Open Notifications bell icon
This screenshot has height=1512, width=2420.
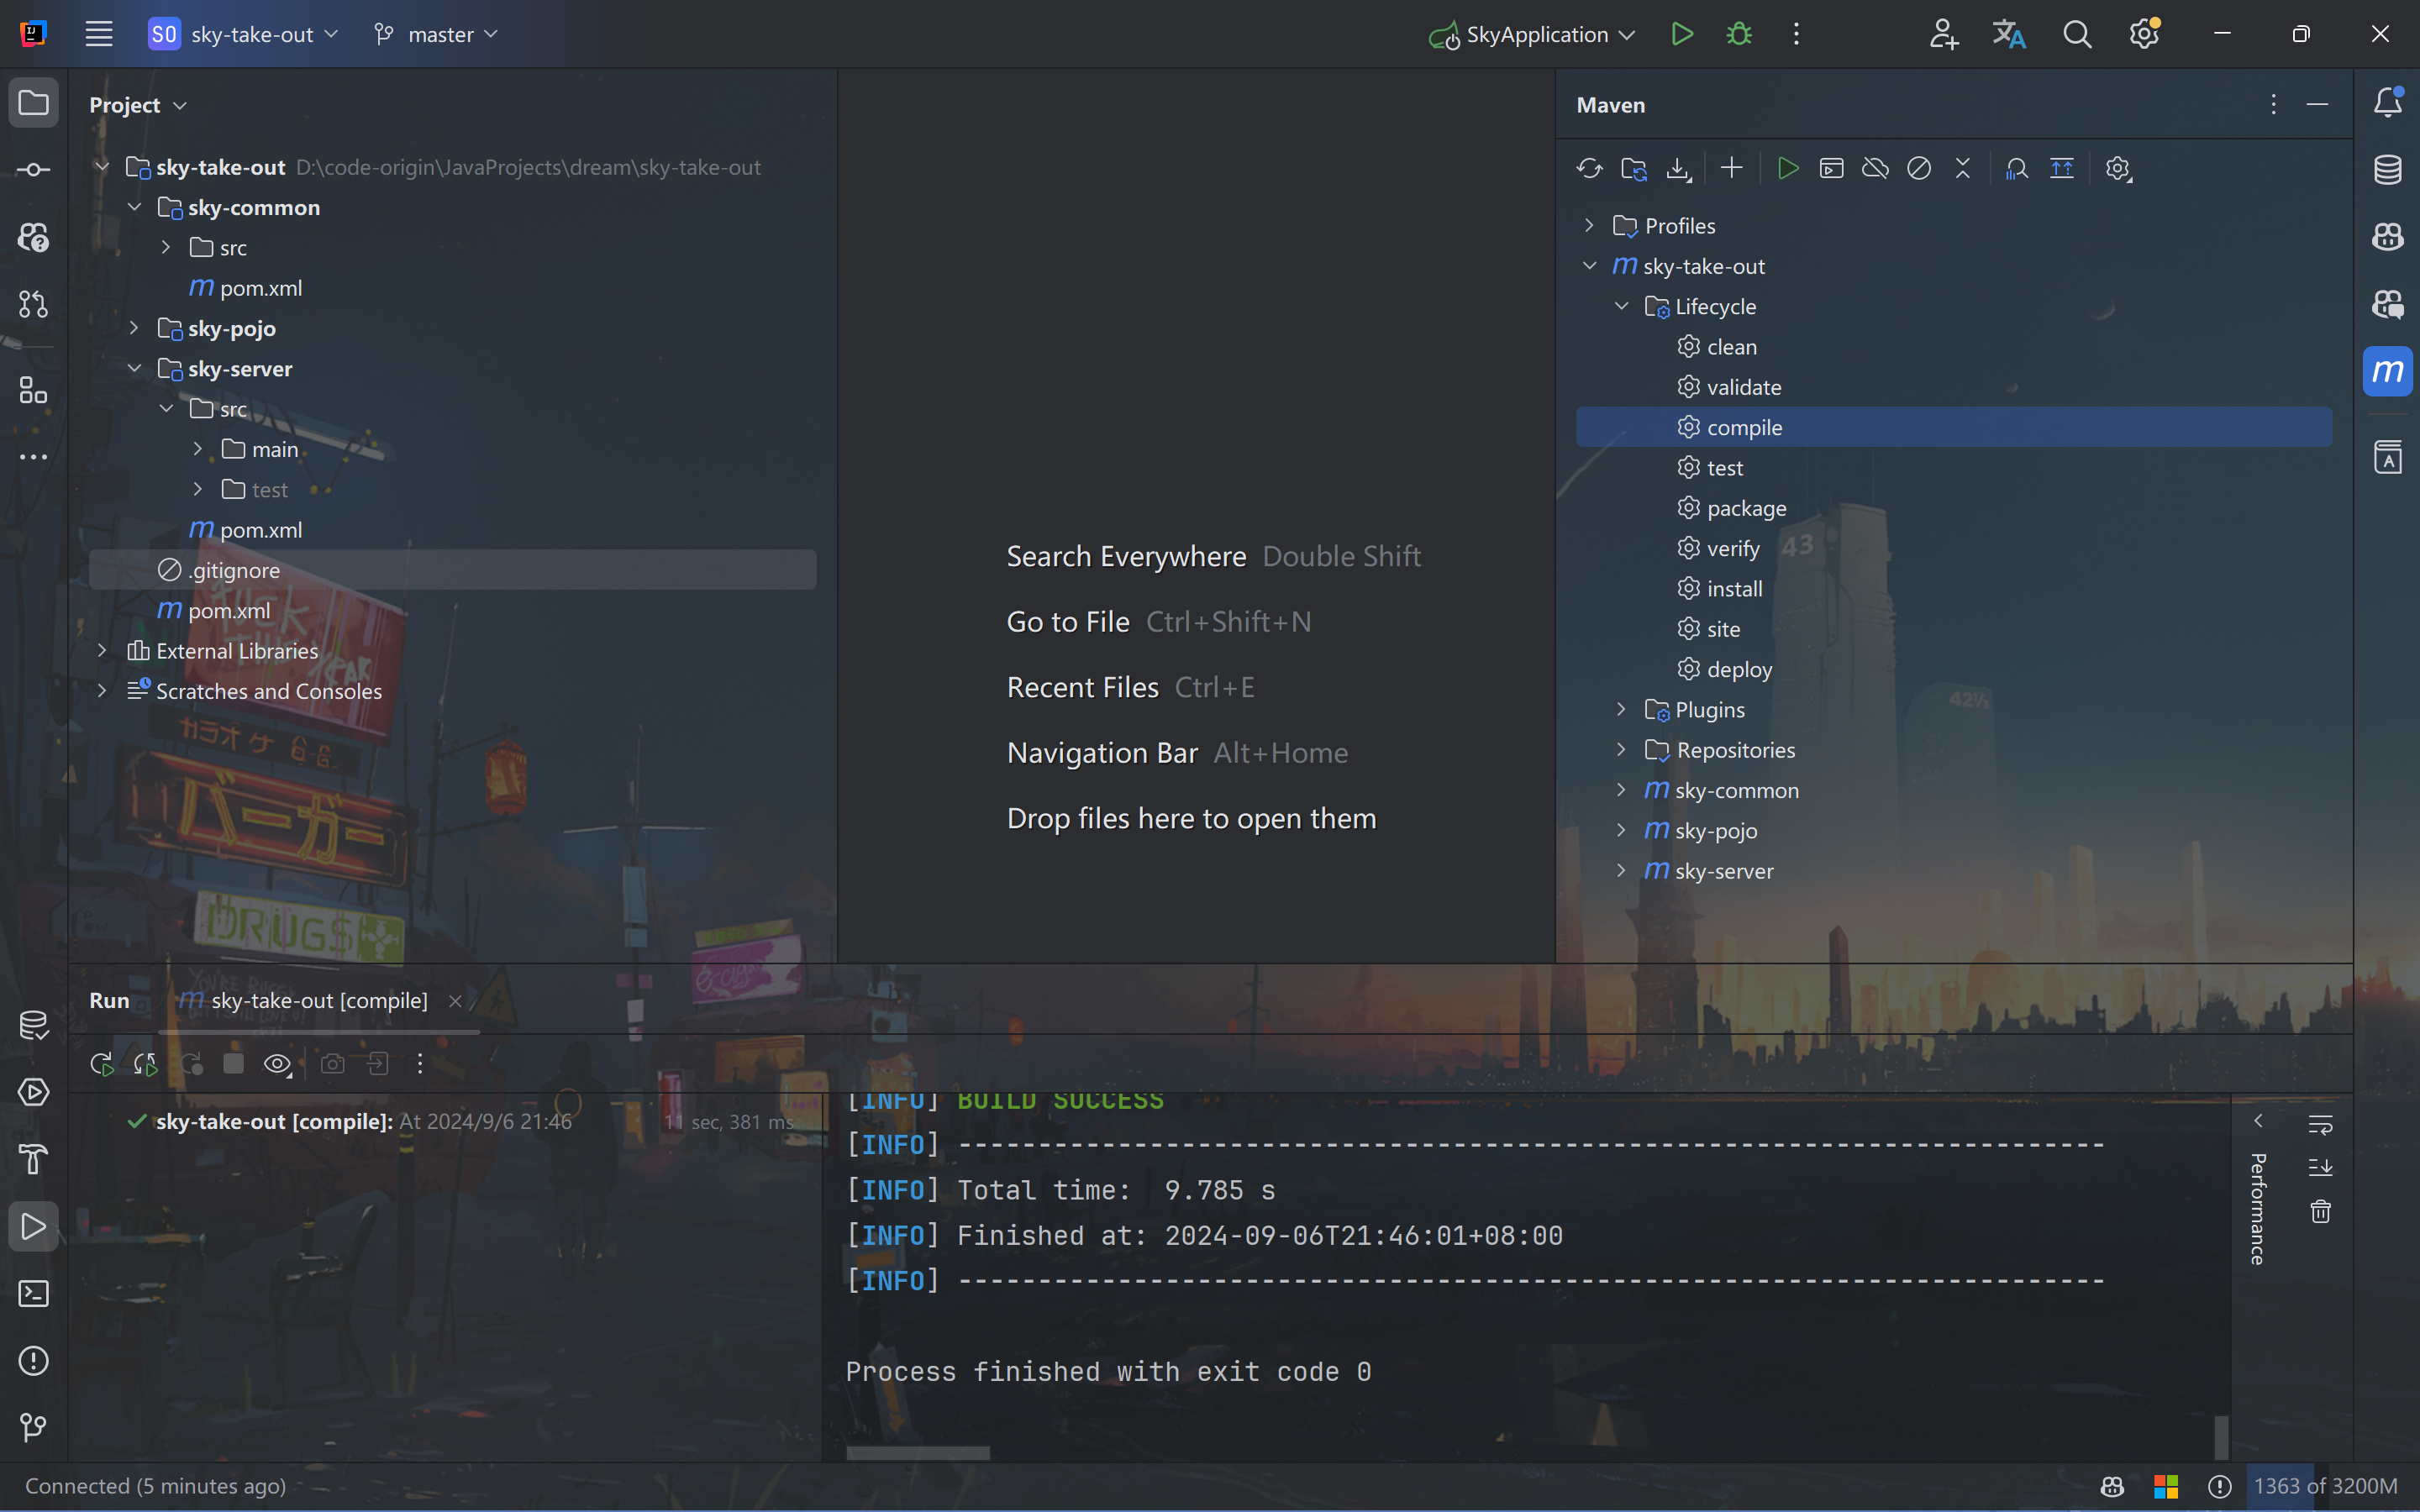(2388, 102)
